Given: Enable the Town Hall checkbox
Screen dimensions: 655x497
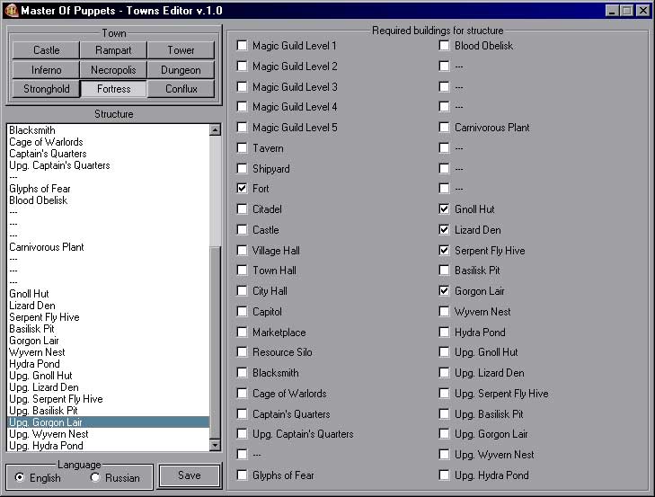Looking at the screenshot, I should (242, 270).
